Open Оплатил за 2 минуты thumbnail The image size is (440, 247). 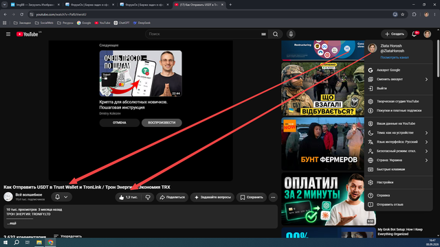point(329,199)
